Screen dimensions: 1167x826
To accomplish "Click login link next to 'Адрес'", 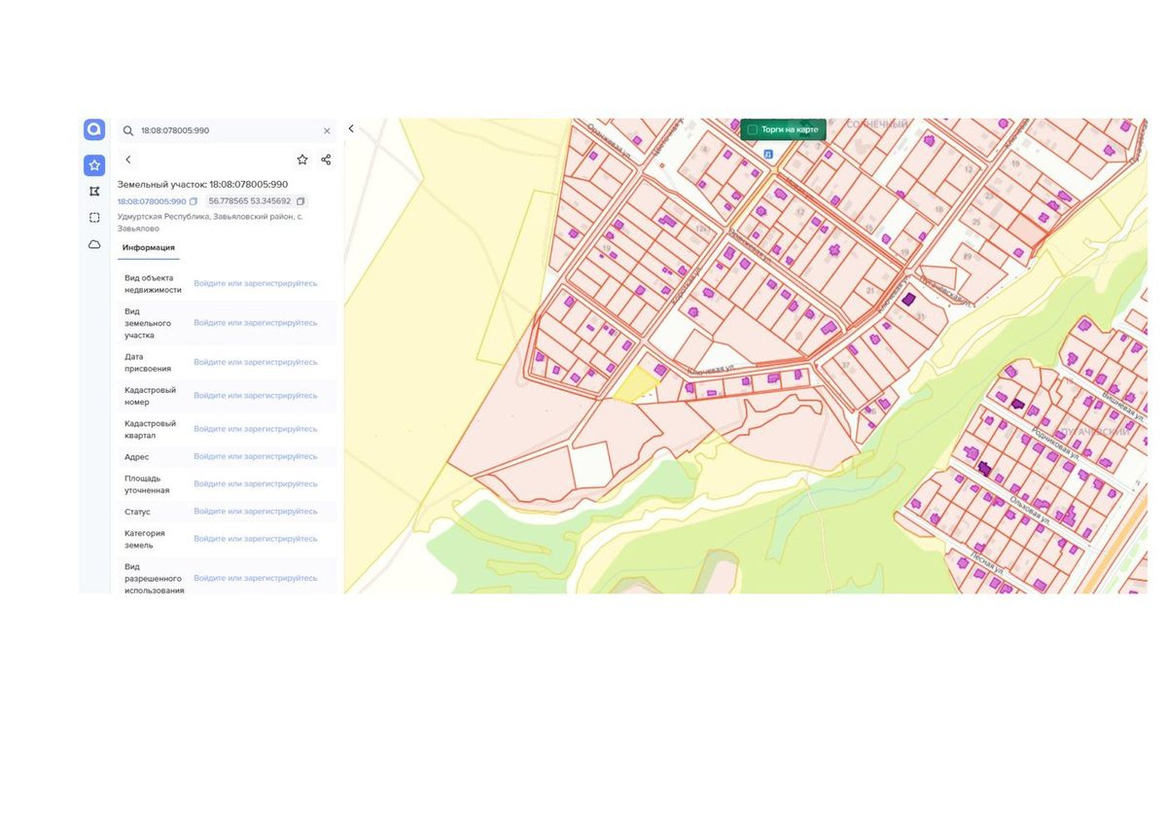I will tap(256, 456).
